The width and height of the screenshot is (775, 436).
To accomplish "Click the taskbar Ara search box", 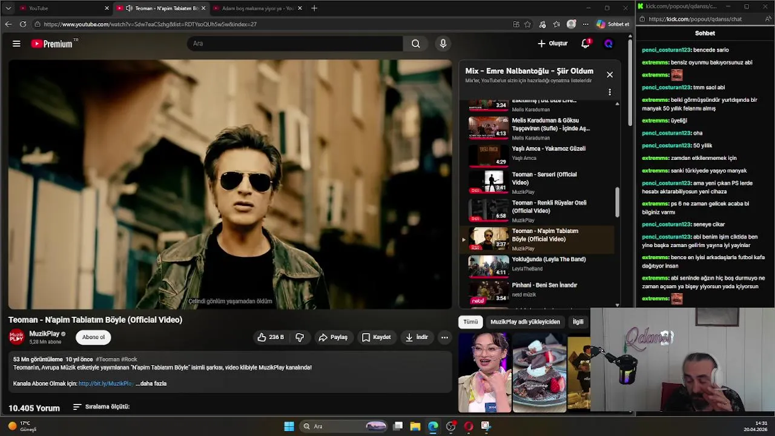I will point(344,426).
